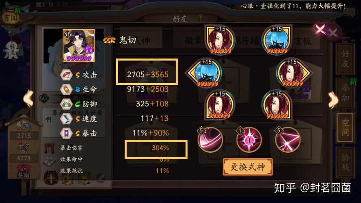Click the top-left +15 soul icon
Viewport: 361px width, 203px height.
(220, 40)
